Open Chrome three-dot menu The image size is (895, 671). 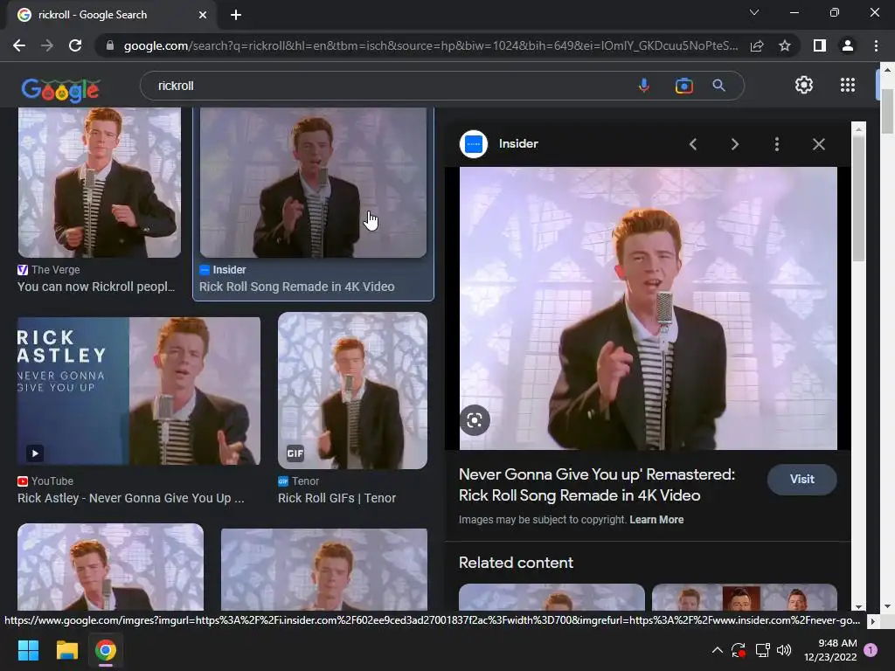(876, 45)
